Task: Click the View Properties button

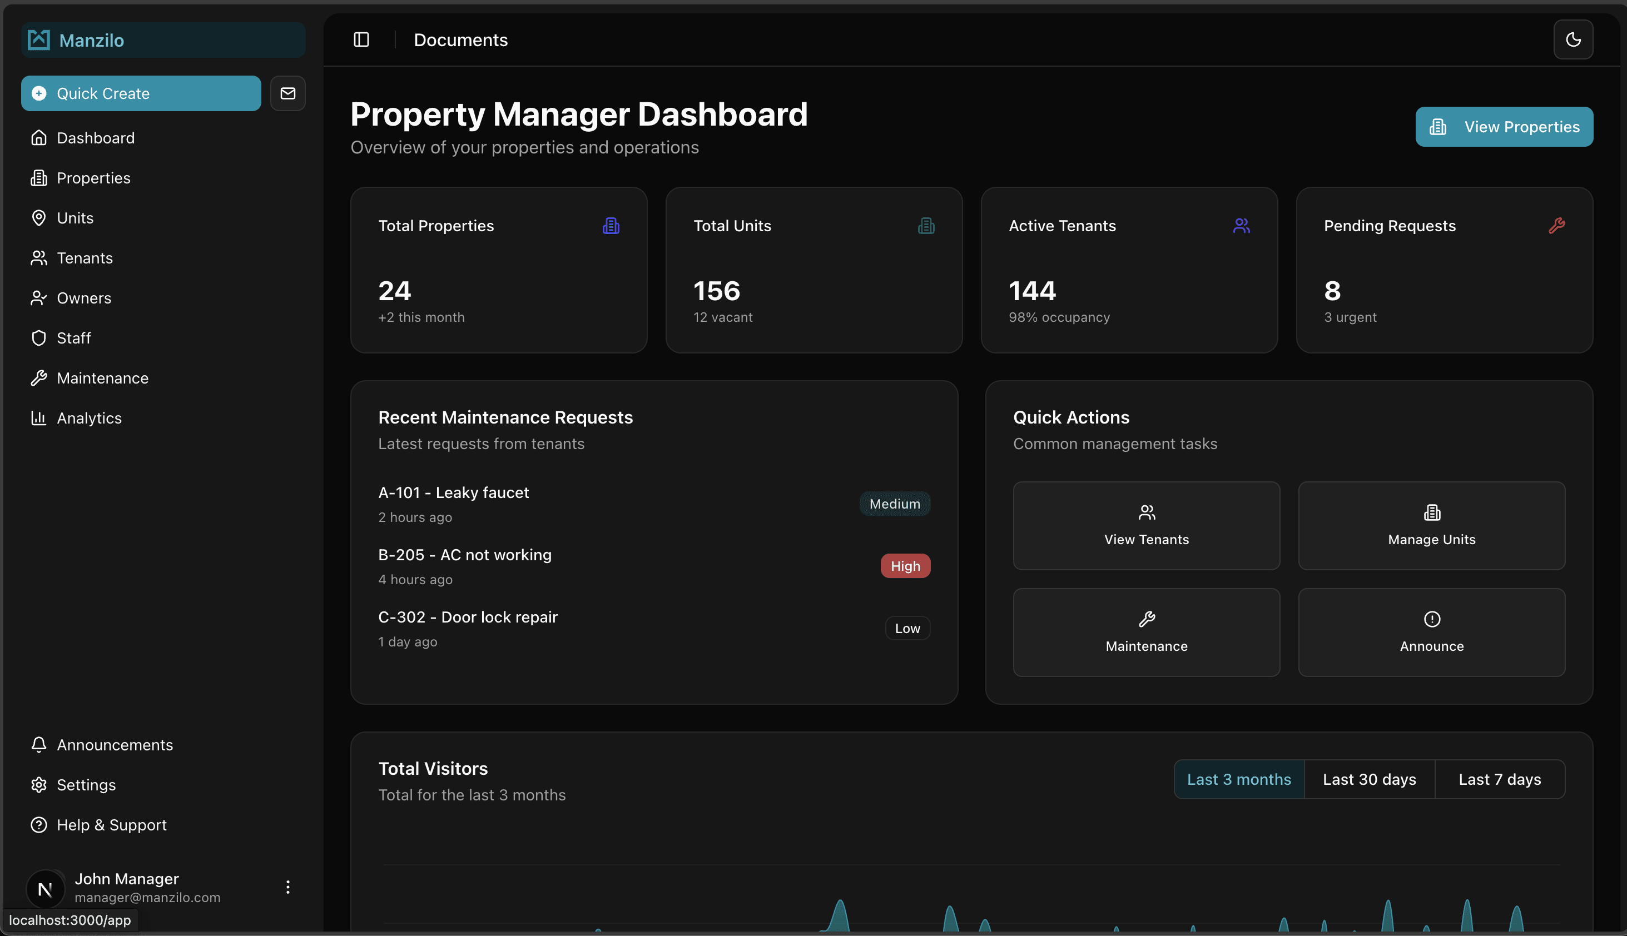Action: pos(1504,127)
